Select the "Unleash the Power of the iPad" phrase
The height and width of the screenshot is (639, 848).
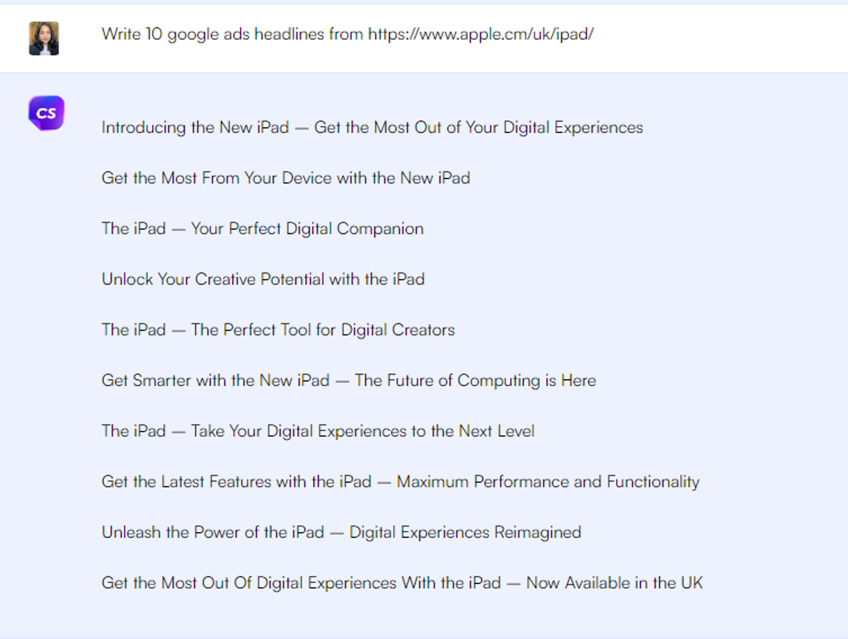pos(213,532)
